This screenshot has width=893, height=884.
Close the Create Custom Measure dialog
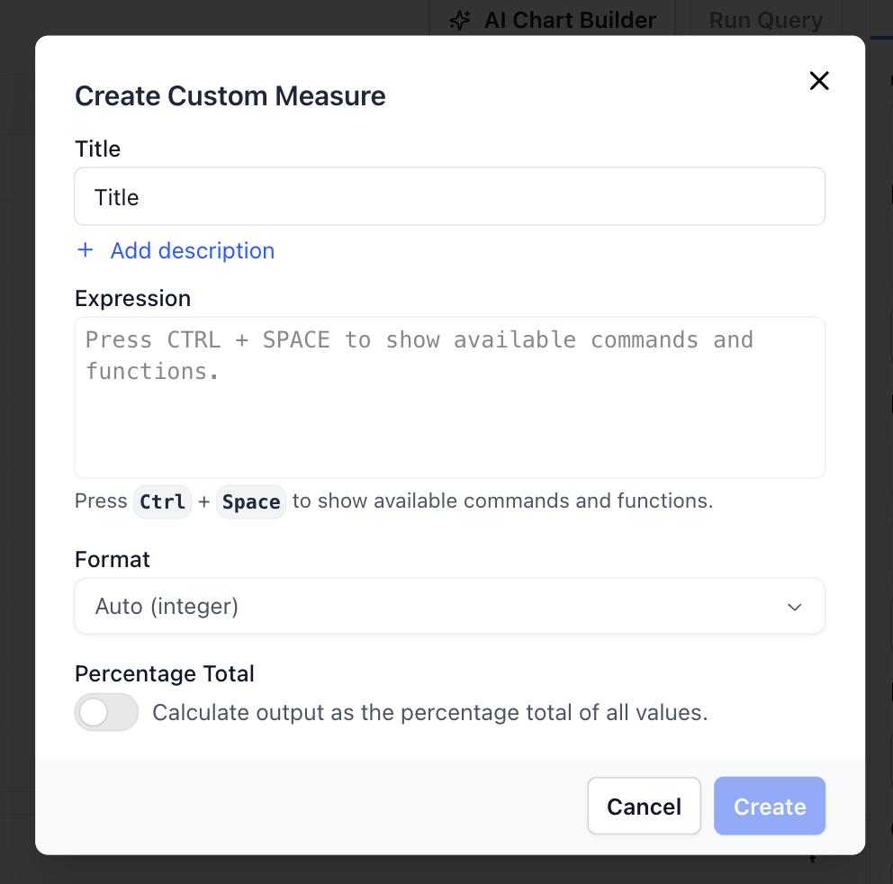818,81
